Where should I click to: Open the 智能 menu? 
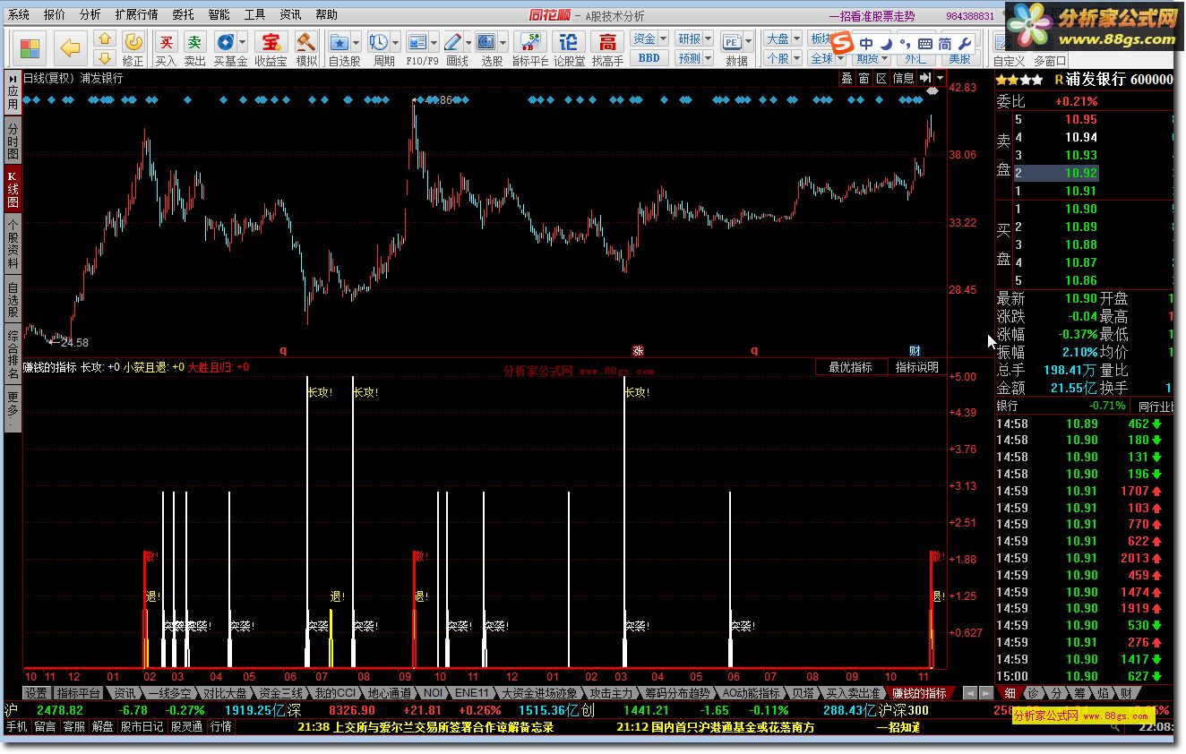[x=219, y=15]
